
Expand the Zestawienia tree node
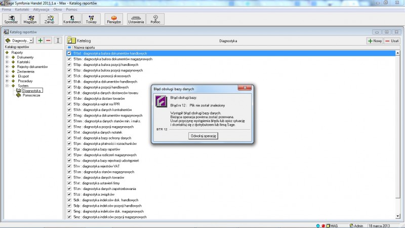[x=7, y=71]
